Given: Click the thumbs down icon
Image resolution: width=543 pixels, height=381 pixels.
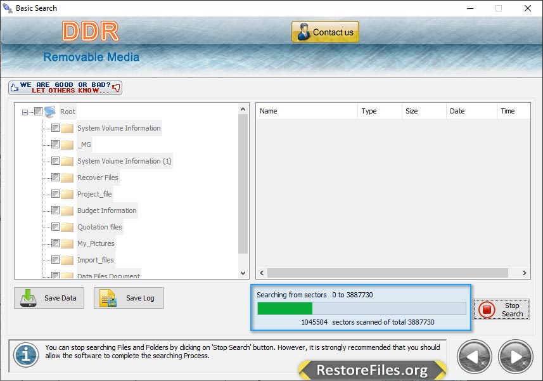Looking at the screenshot, I should (117, 87).
